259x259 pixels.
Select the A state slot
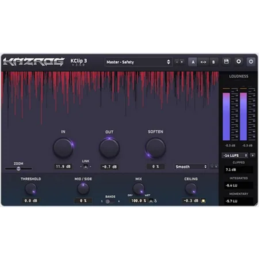point(193,62)
